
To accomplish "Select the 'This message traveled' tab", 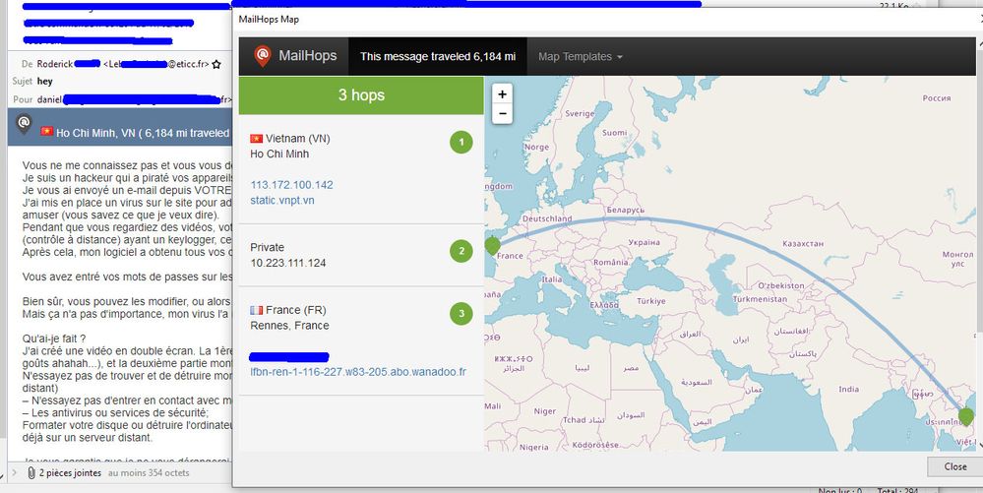I will [x=437, y=57].
